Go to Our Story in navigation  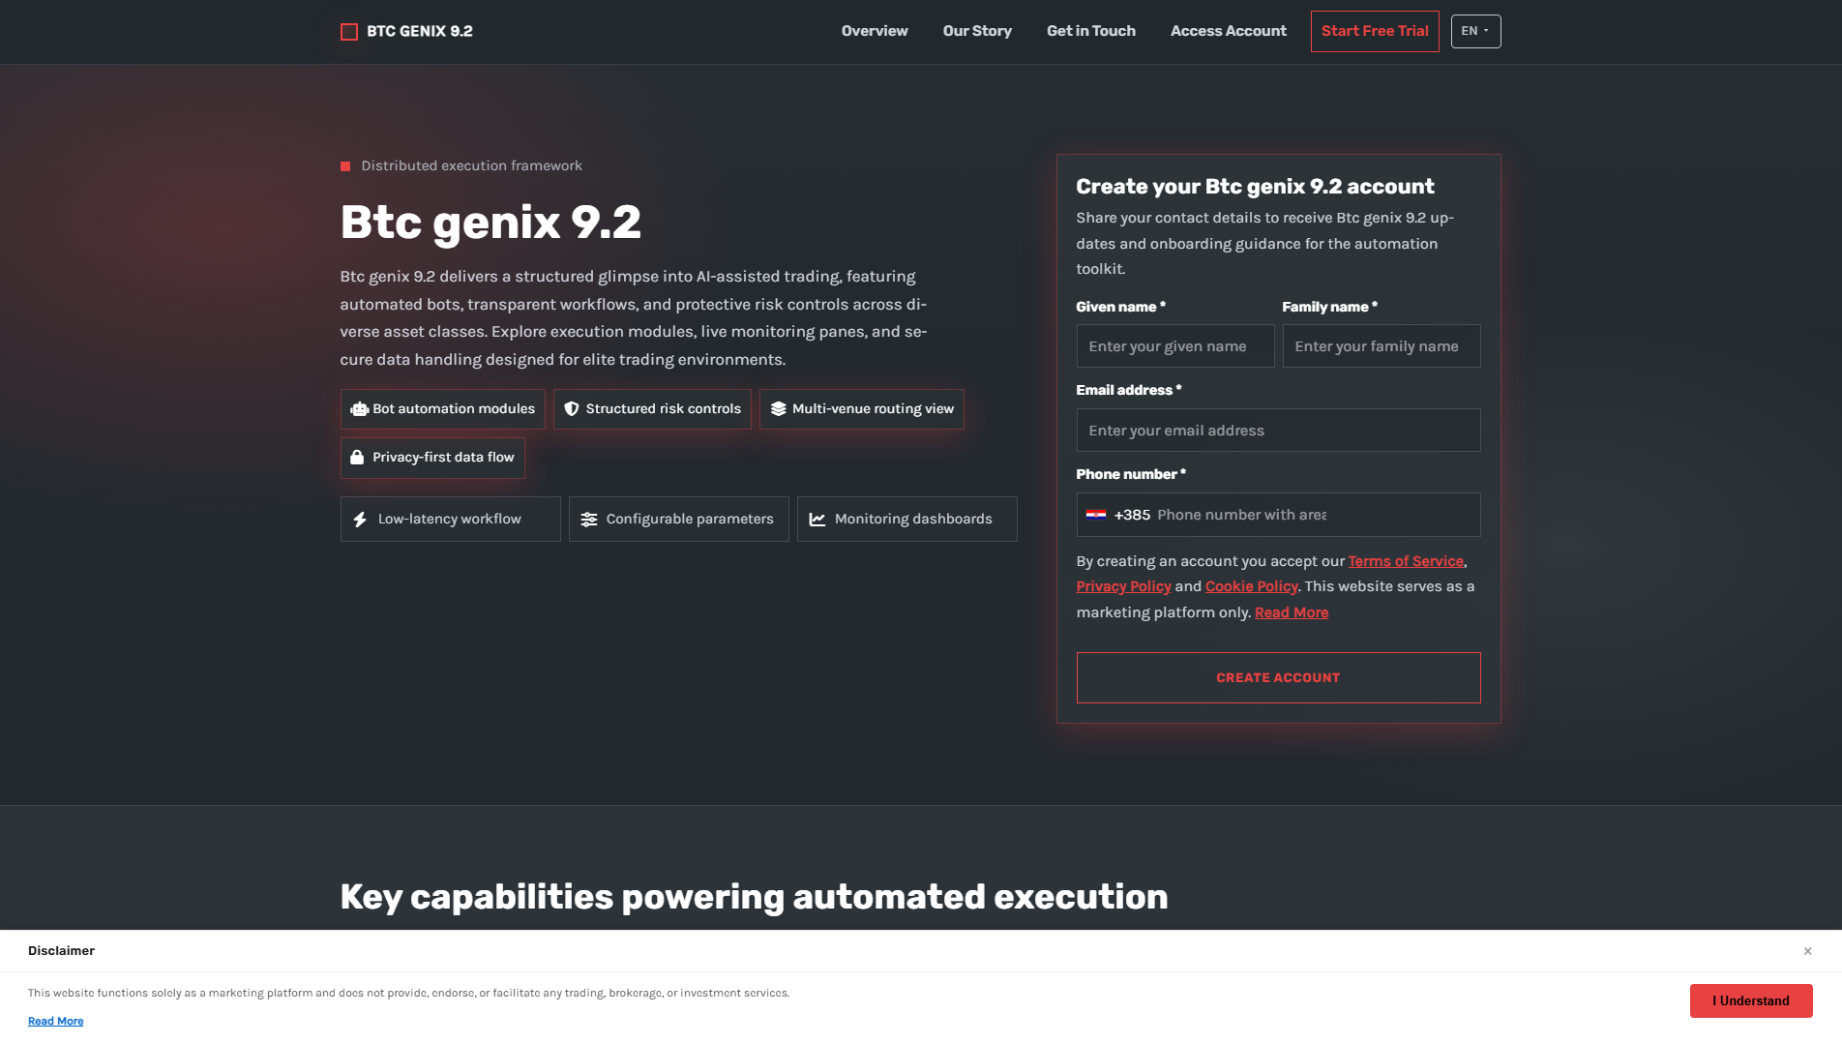977,31
